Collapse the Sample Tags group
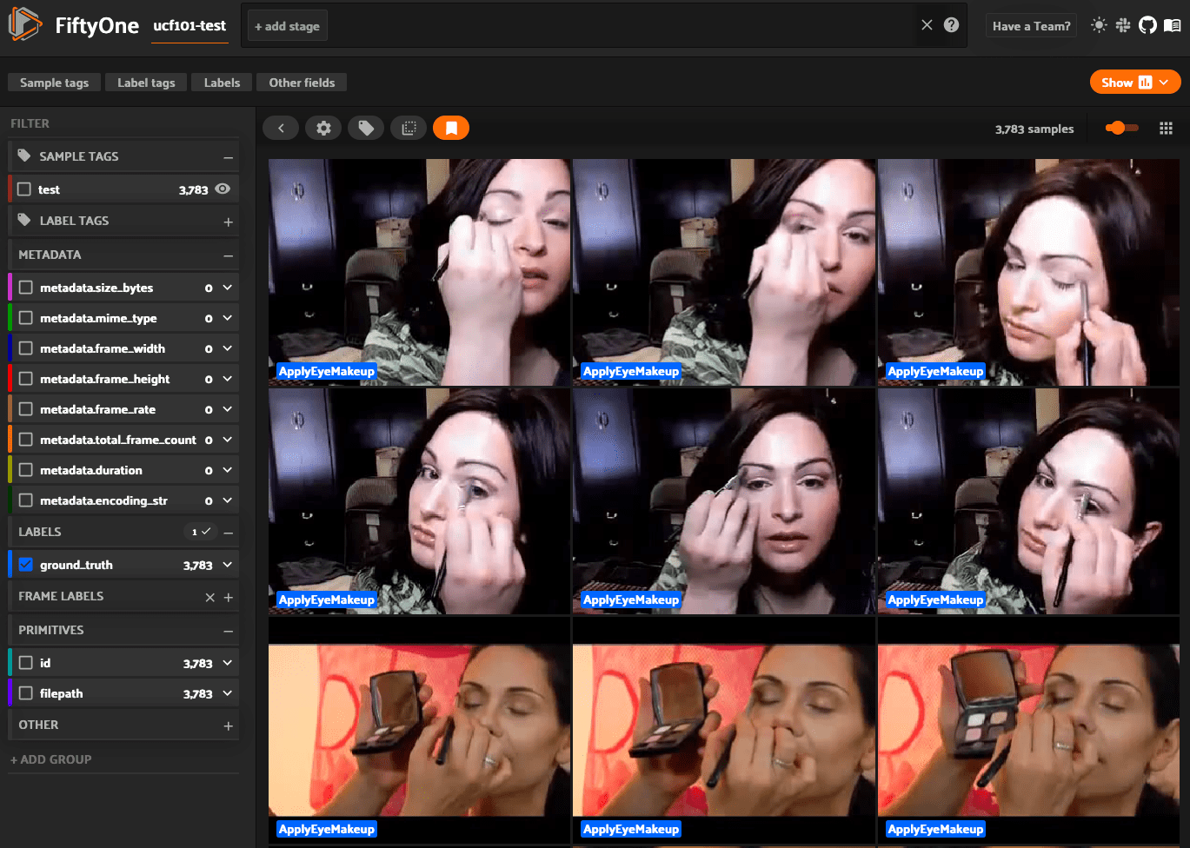The width and height of the screenshot is (1190, 848). pos(229,157)
